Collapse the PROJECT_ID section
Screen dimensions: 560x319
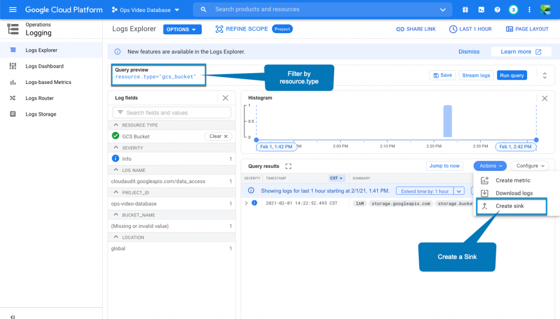click(116, 192)
